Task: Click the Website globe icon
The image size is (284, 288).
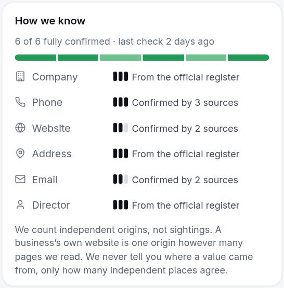Action: point(20,128)
